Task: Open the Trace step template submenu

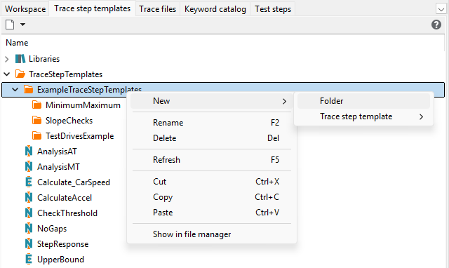Action: click(363, 116)
